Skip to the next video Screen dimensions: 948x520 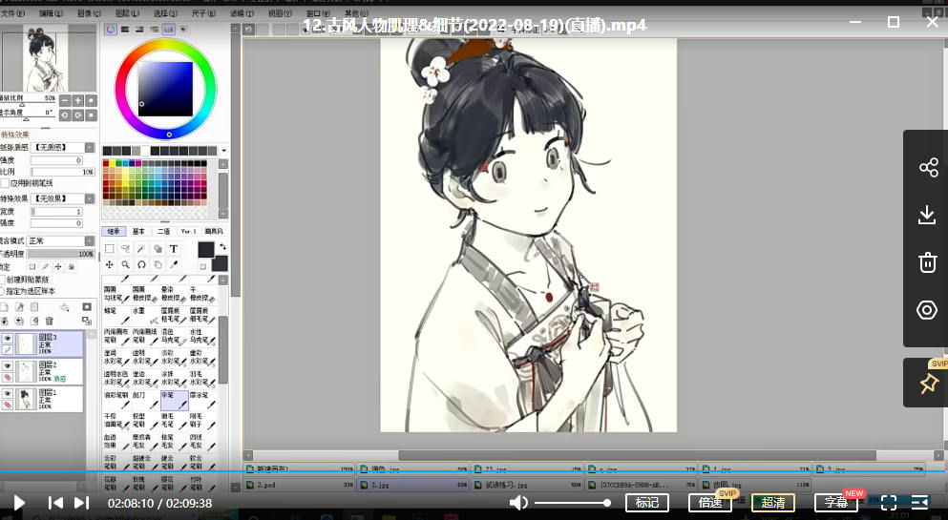tap(81, 503)
